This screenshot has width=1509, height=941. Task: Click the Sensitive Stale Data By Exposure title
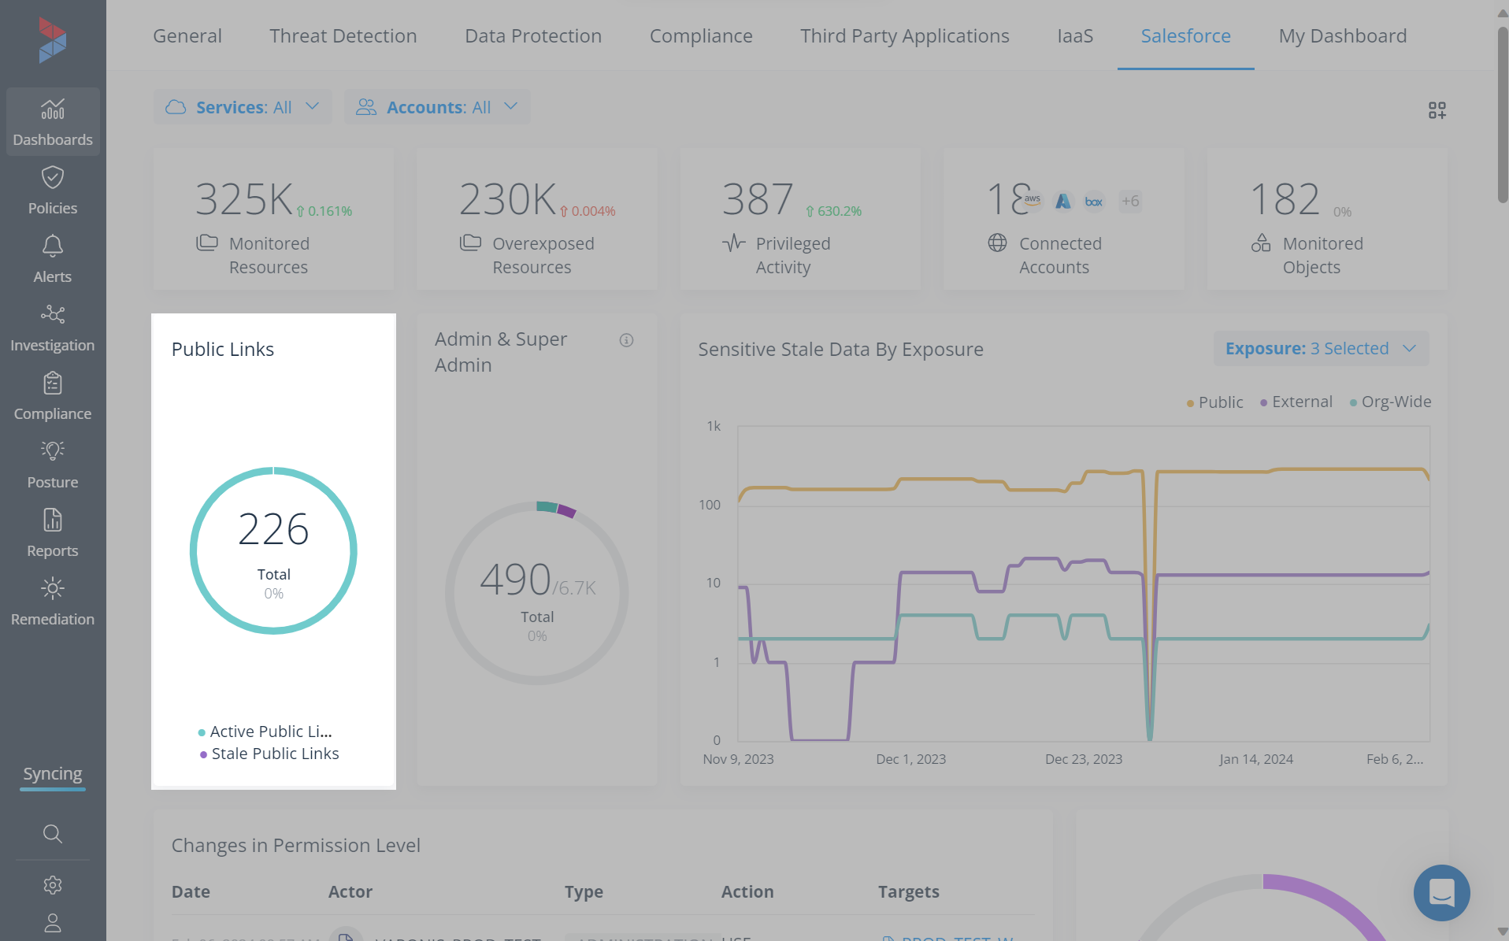coord(840,349)
